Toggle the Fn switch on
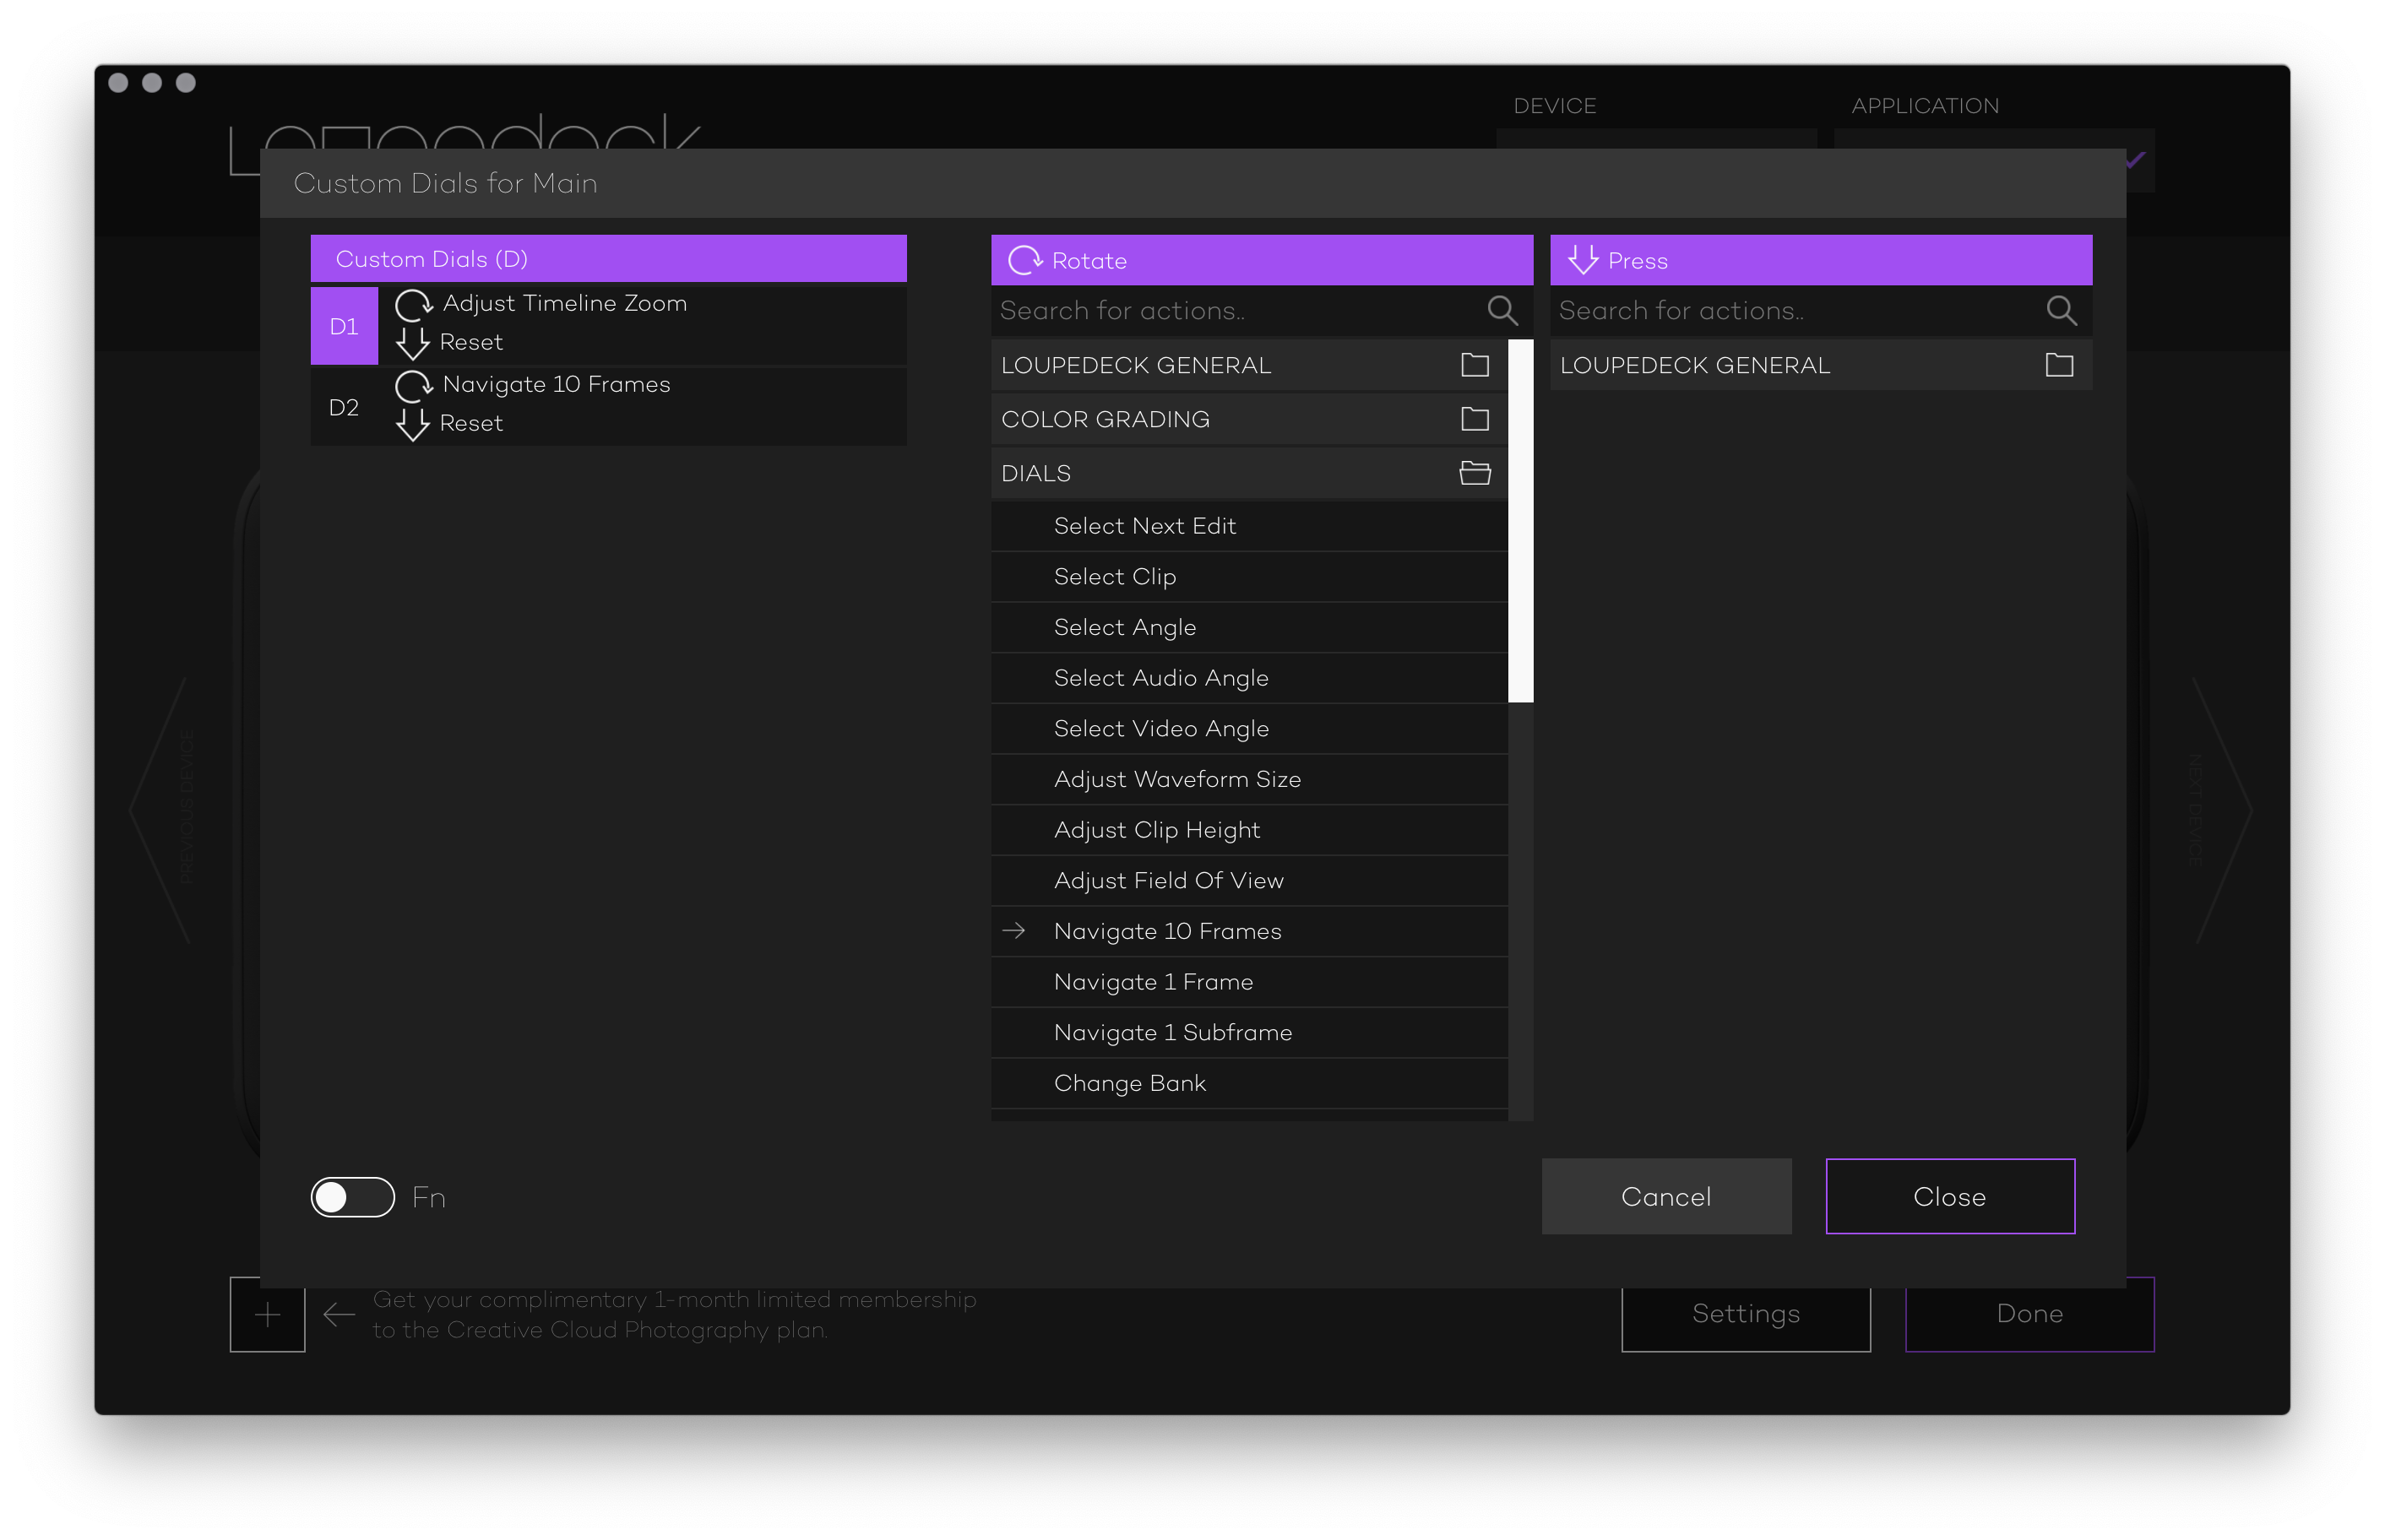This screenshot has height=1540, width=2385. 353,1197
